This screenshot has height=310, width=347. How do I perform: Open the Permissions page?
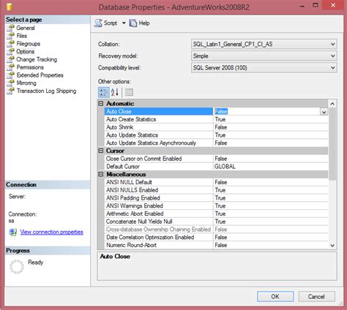tap(30, 67)
